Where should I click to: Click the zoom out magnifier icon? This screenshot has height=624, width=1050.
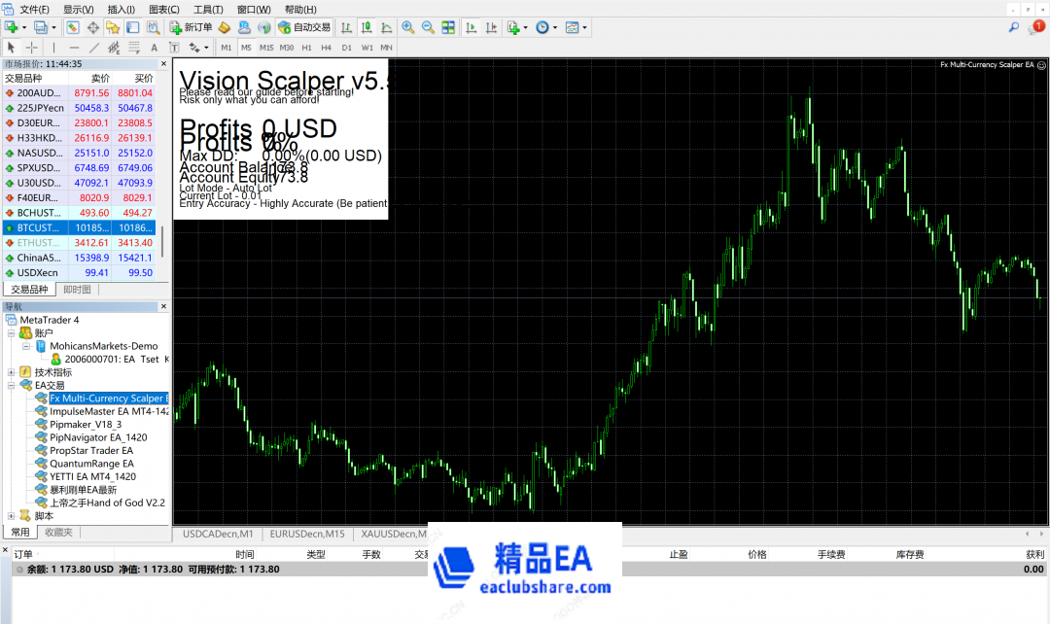tap(427, 27)
